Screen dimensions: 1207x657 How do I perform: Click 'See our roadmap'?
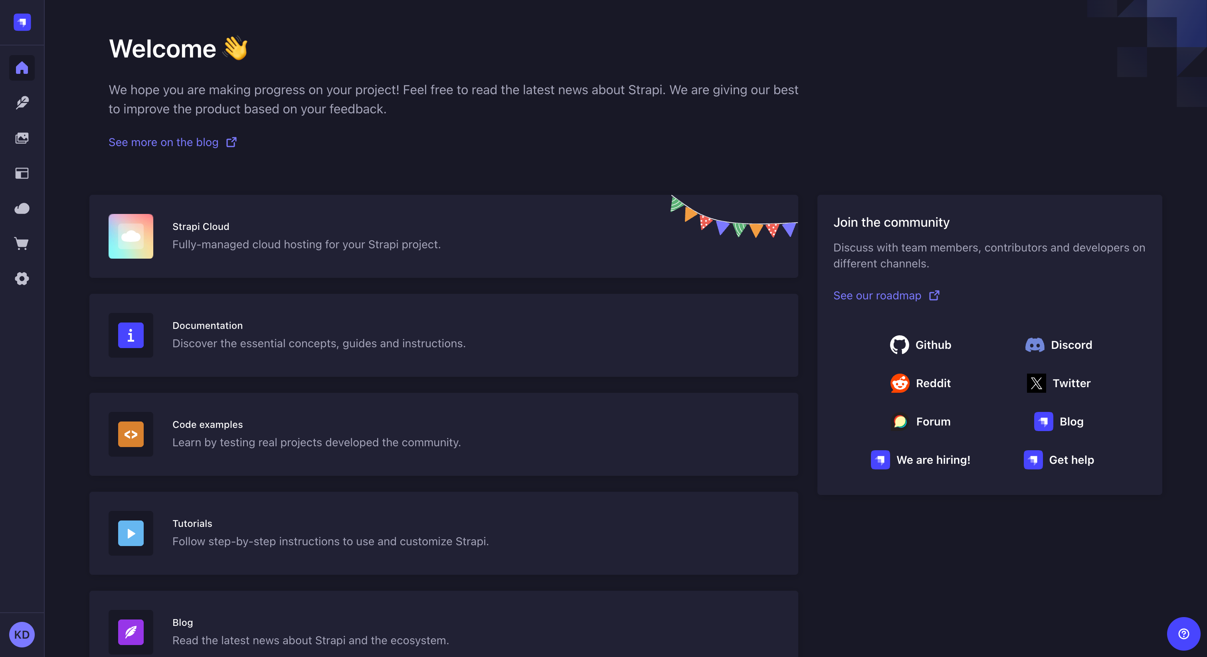click(x=877, y=296)
